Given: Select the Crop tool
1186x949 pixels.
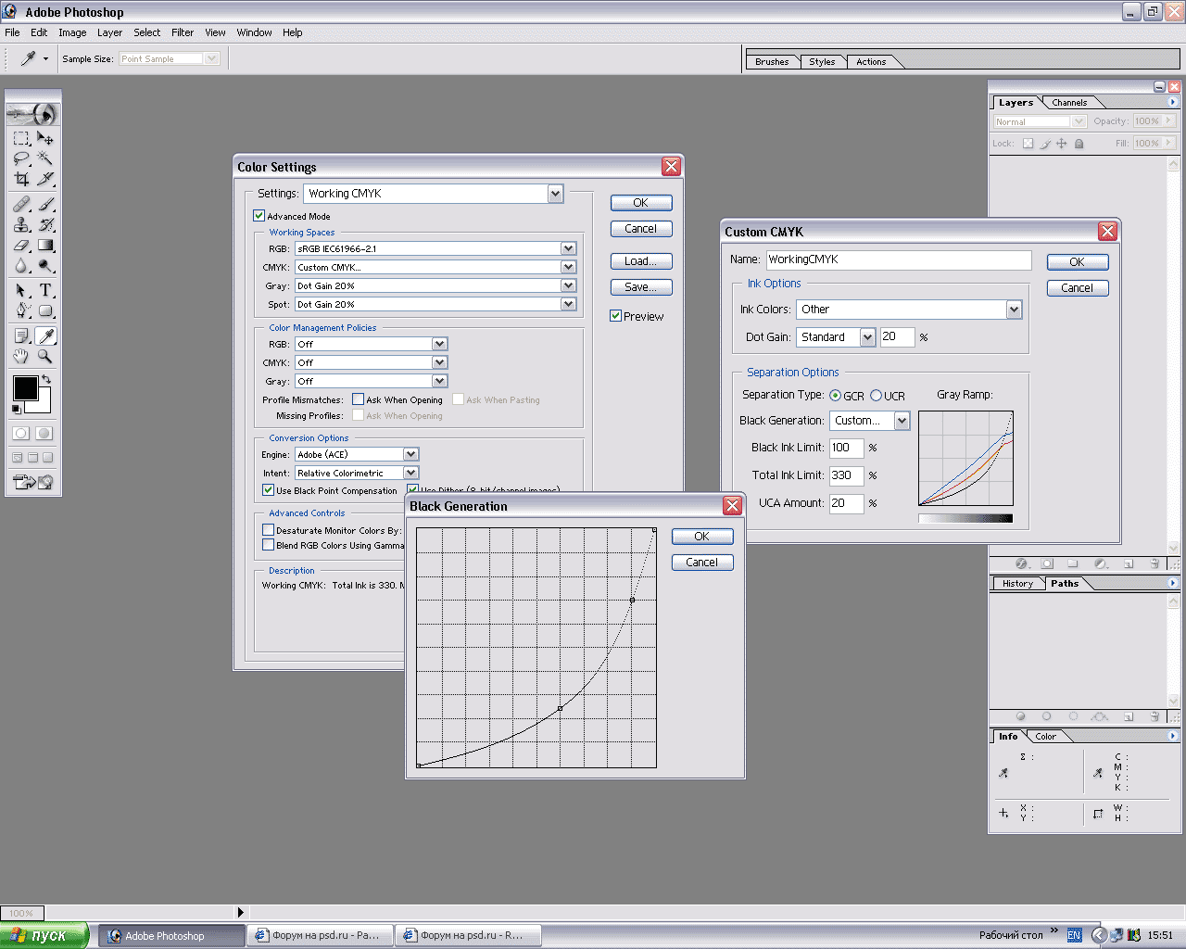Looking at the screenshot, I should point(21,179).
